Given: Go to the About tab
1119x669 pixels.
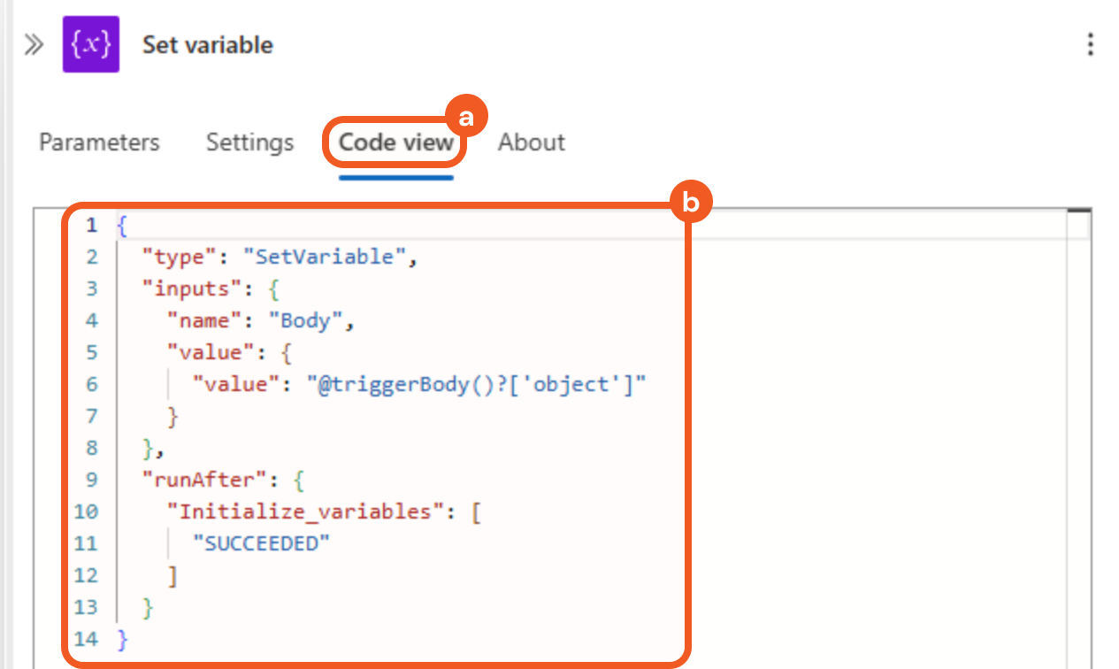Looking at the screenshot, I should (531, 142).
